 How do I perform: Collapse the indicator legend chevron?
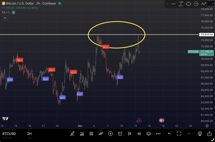coord(5,18)
